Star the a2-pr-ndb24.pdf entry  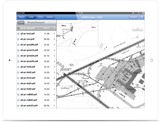18,100
